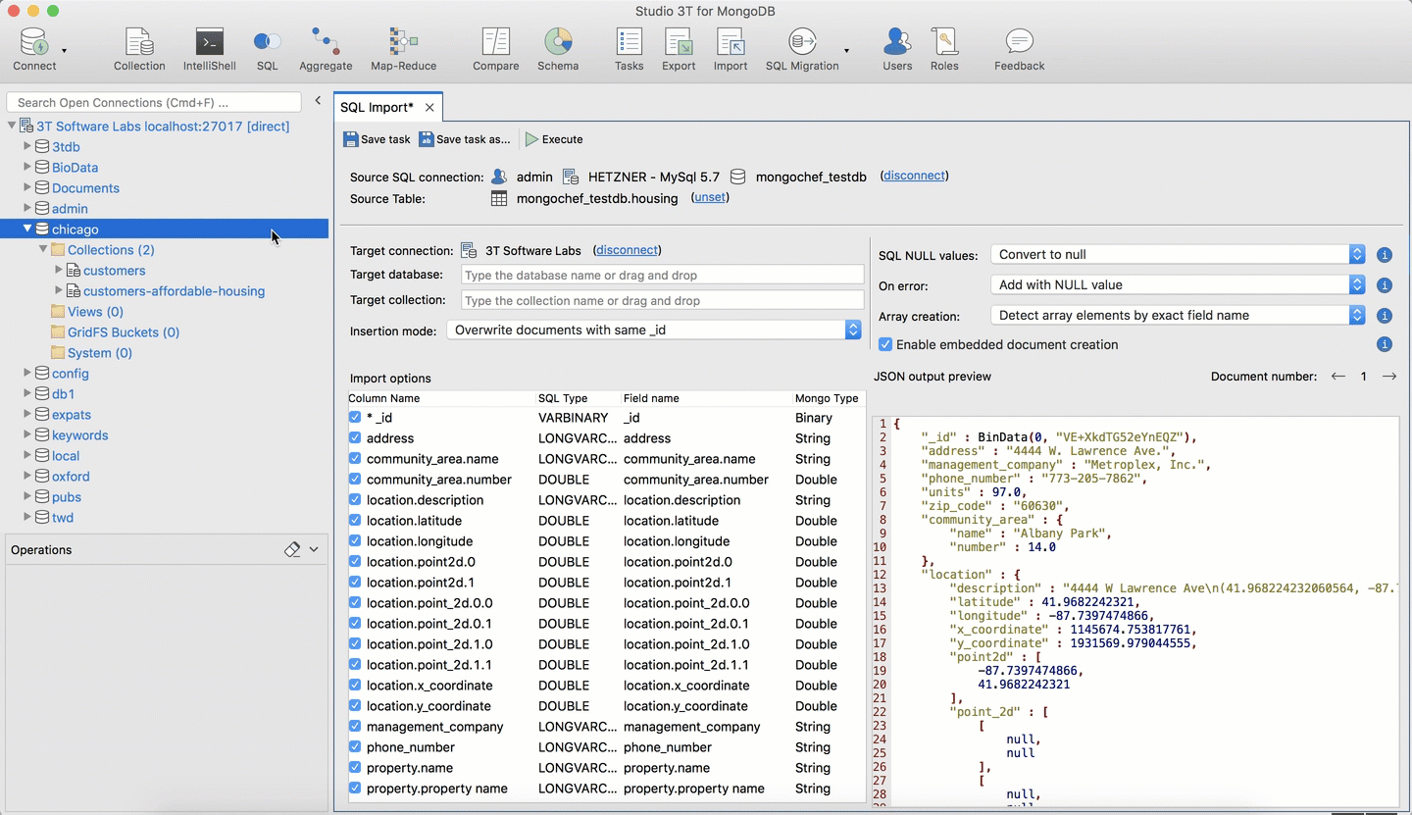Viewport: 1412px width, 815px height.
Task: Open the SQL NULL values dropdown
Action: pyautogui.click(x=1179, y=254)
